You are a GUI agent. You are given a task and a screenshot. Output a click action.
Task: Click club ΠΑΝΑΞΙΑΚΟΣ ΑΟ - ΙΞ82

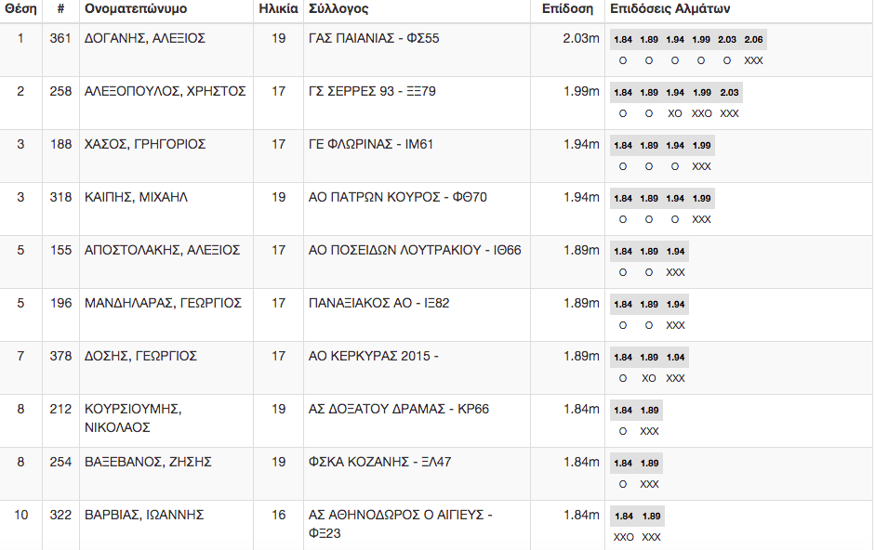click(x=378, y=304)
